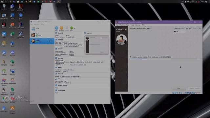Click the active VirtualBox taskbar icon
This screenshot has height=118, width=210.
[x=58, y=2]
